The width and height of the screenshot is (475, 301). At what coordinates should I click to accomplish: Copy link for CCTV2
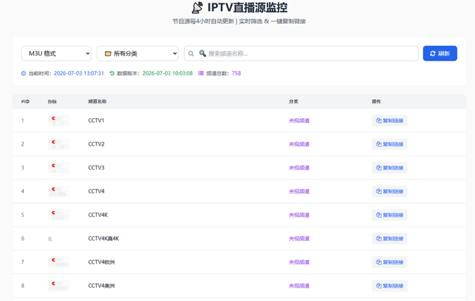click(x=389, y=144)
